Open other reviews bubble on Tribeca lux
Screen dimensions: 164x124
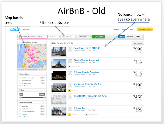(x=86, y=114)
